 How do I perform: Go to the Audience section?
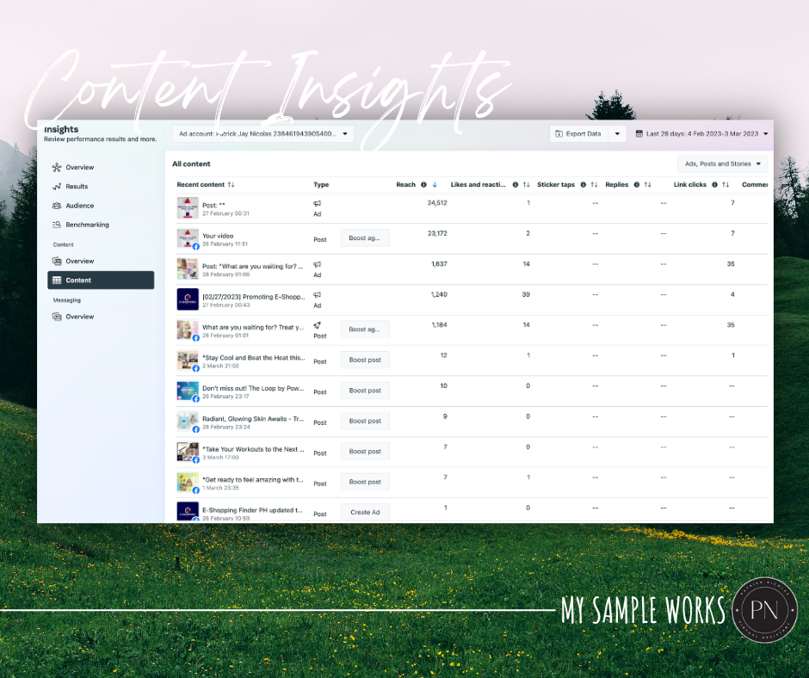coord(79,206)
